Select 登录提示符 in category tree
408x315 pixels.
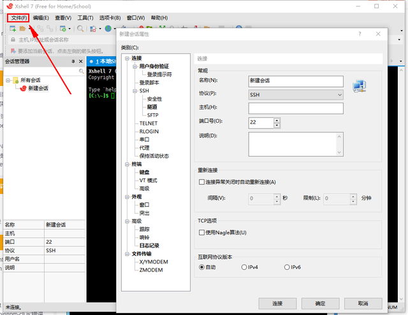159,74
